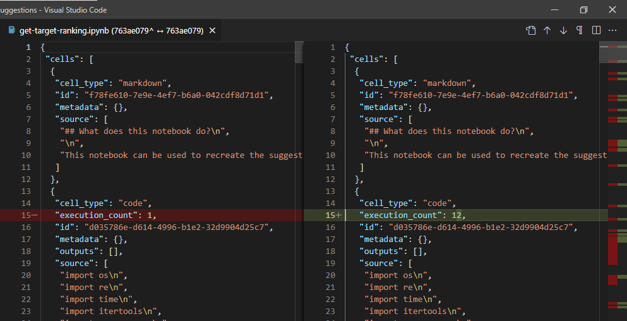Go to the previous change arrow
The width and height of the screenshot is (627, 321).
(547, 30)
